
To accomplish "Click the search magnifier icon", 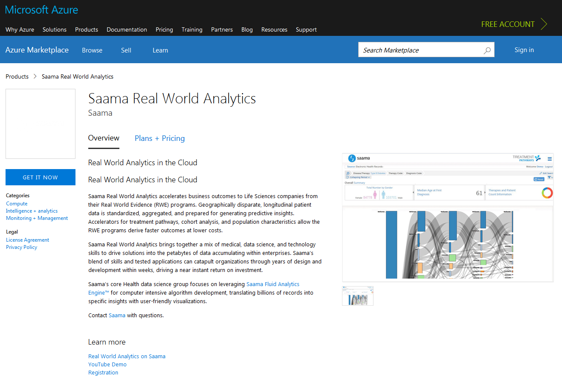I will coord(487,50).
